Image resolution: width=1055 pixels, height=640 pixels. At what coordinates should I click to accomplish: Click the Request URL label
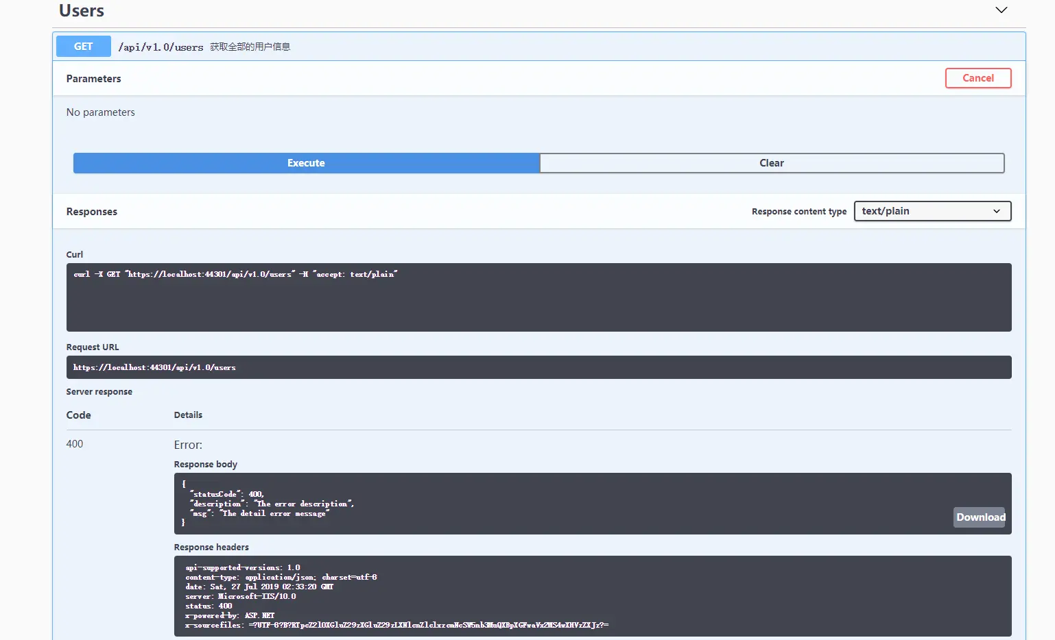(93, 347)
